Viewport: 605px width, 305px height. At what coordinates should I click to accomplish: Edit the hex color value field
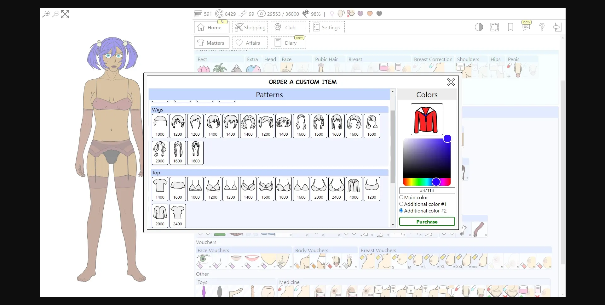427,190
